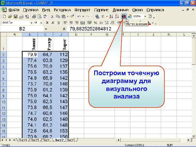Image resolution: width=196 pixels, height=147 pixels.
Task: Open the Вставка menu
Action: pos(62,10)
